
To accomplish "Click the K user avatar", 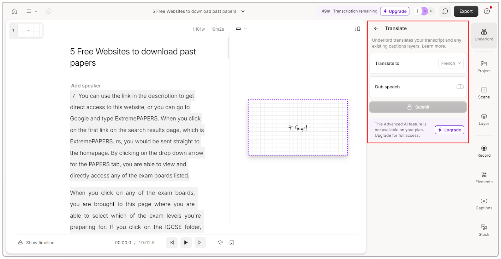I will click(431, 11).
